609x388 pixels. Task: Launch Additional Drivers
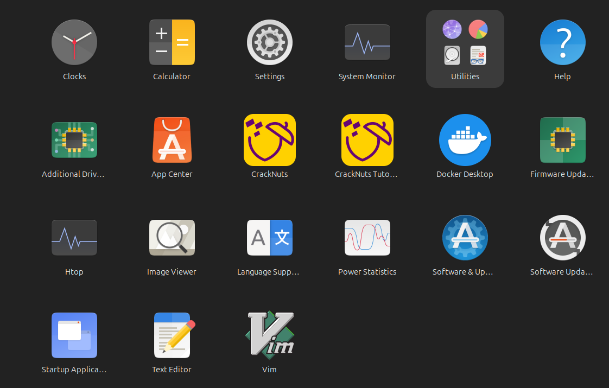click(74, 140)
